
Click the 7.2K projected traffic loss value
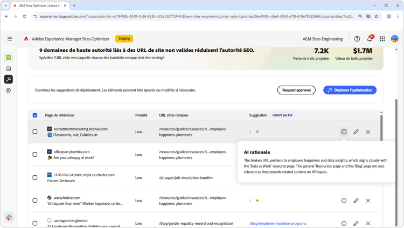click(x=321, y=51)
